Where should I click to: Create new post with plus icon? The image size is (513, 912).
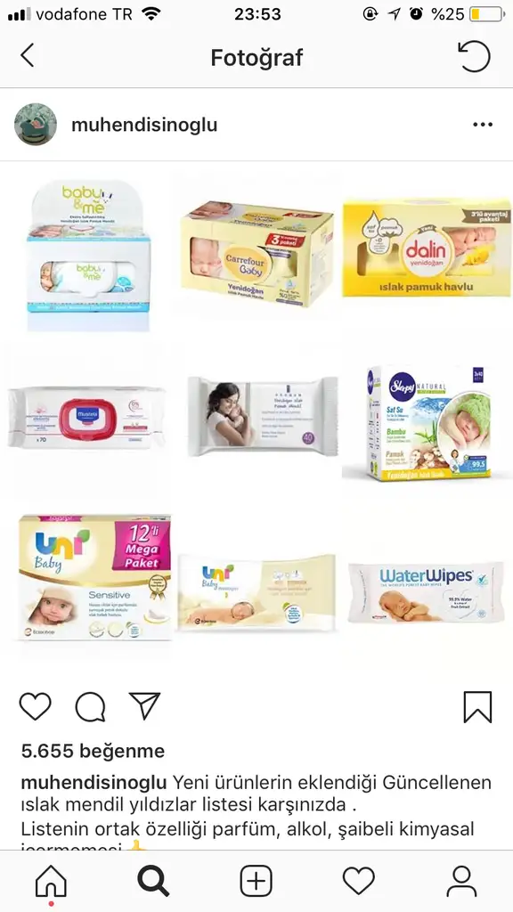point(256,881)
